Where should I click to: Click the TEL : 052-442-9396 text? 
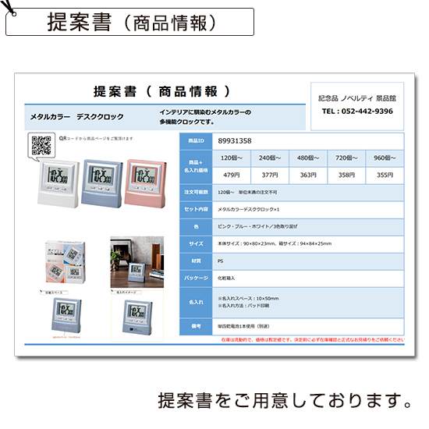point(357,112)
